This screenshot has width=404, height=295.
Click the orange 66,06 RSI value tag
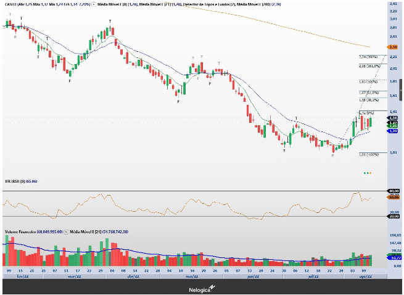point(392,197)
